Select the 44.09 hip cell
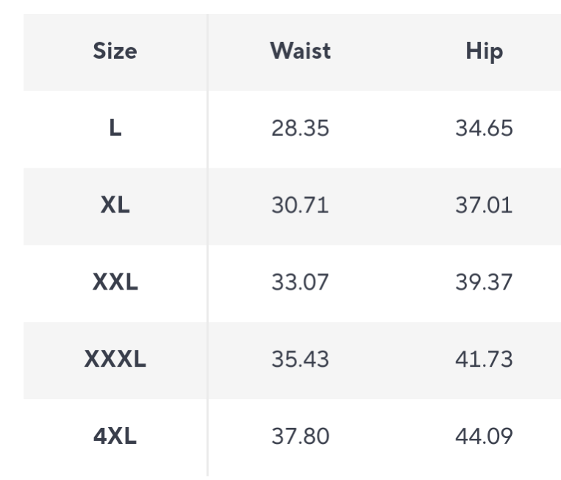Screen dimensions: 561x480 pos(484,437)
